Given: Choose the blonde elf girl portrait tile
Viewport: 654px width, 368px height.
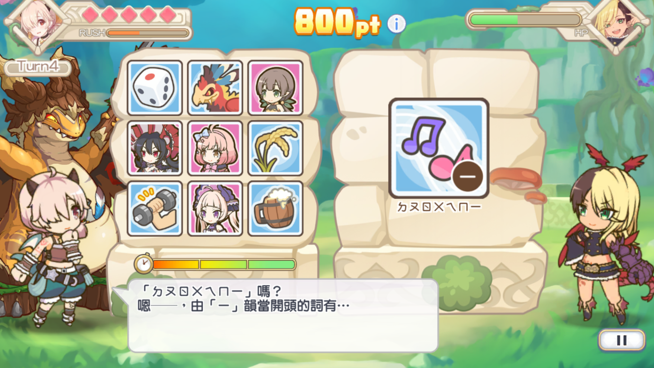Looking at the screenshot, I should click(x=215, y=209).
